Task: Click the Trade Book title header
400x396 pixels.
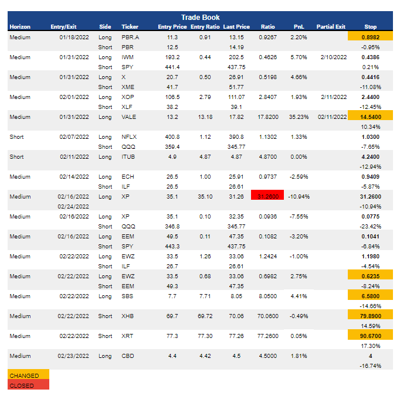Action: [200, 18]
